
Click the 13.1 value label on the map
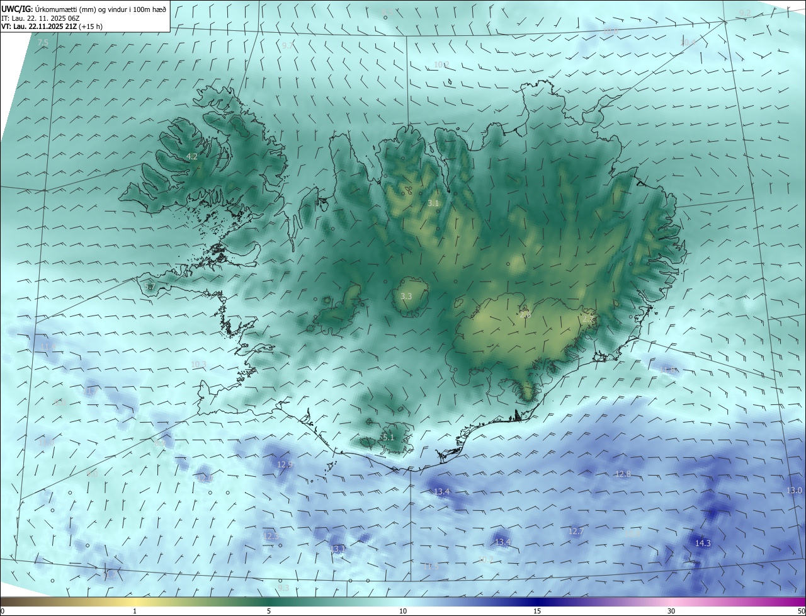pos(338,549)
